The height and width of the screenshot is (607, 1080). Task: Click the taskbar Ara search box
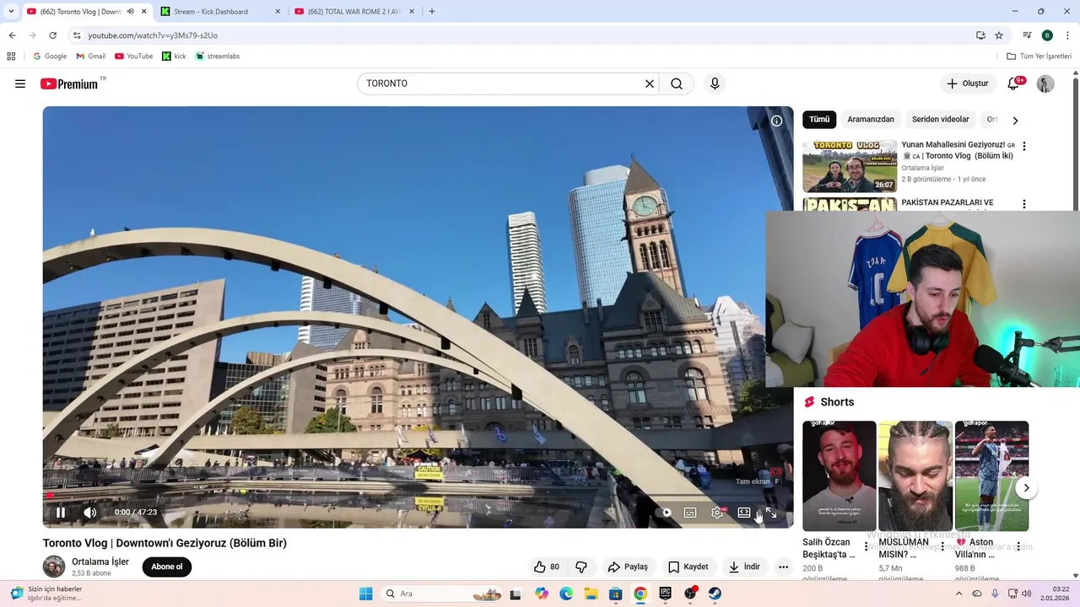(442, 594)
